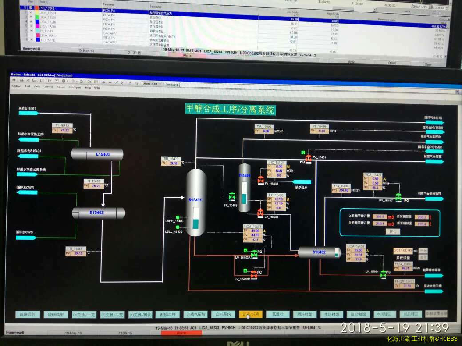Click the LV_15403B red valve icon
Viewport: 462px width, 346px height.
(x=254, y=275)
